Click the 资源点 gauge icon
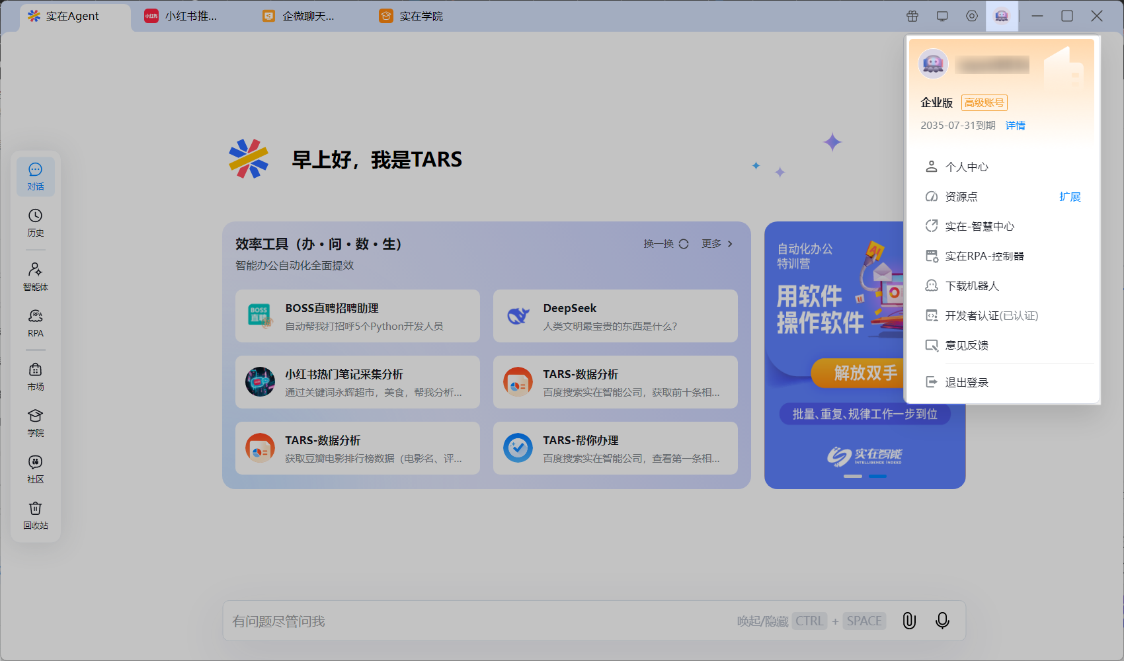Image resolution: width=1124 pixels, height=661 pixels. 932,196
